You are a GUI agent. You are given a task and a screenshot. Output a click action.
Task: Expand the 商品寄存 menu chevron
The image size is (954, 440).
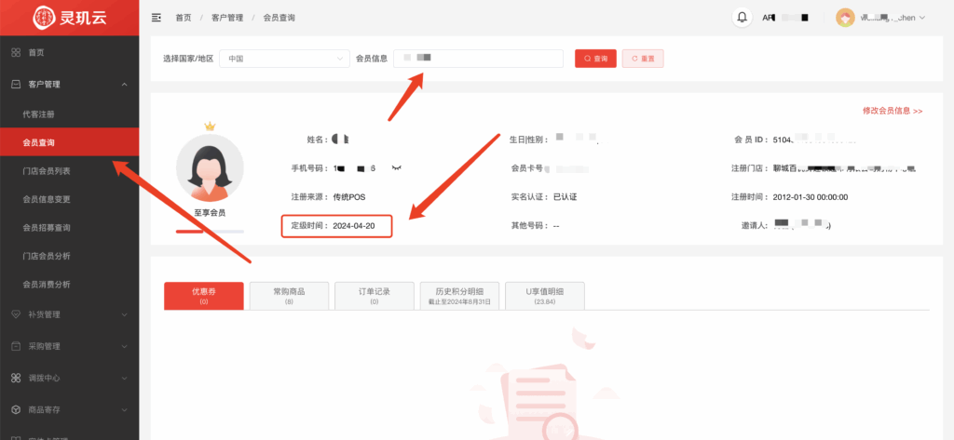[125, 409]
